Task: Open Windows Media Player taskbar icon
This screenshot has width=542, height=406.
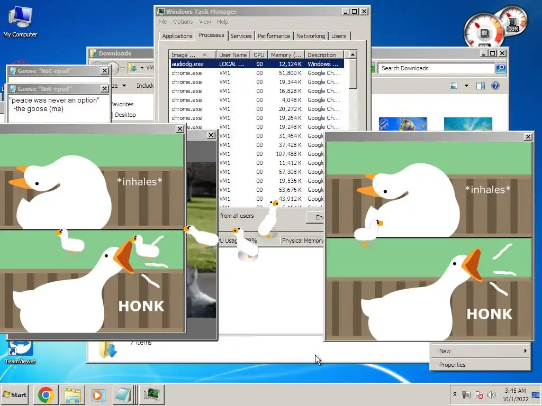Action: (x=98, y=394)
